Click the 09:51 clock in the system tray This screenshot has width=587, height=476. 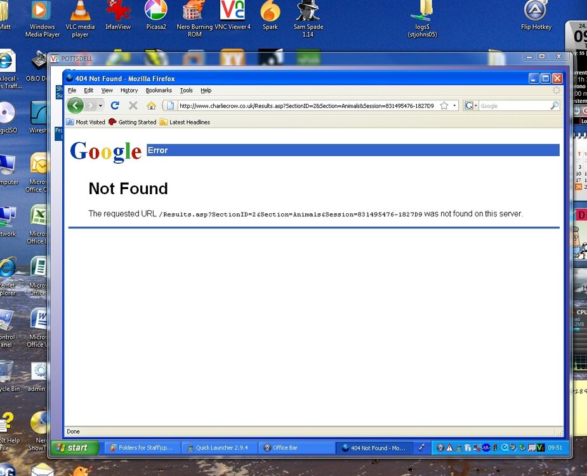tap(555, 447)
